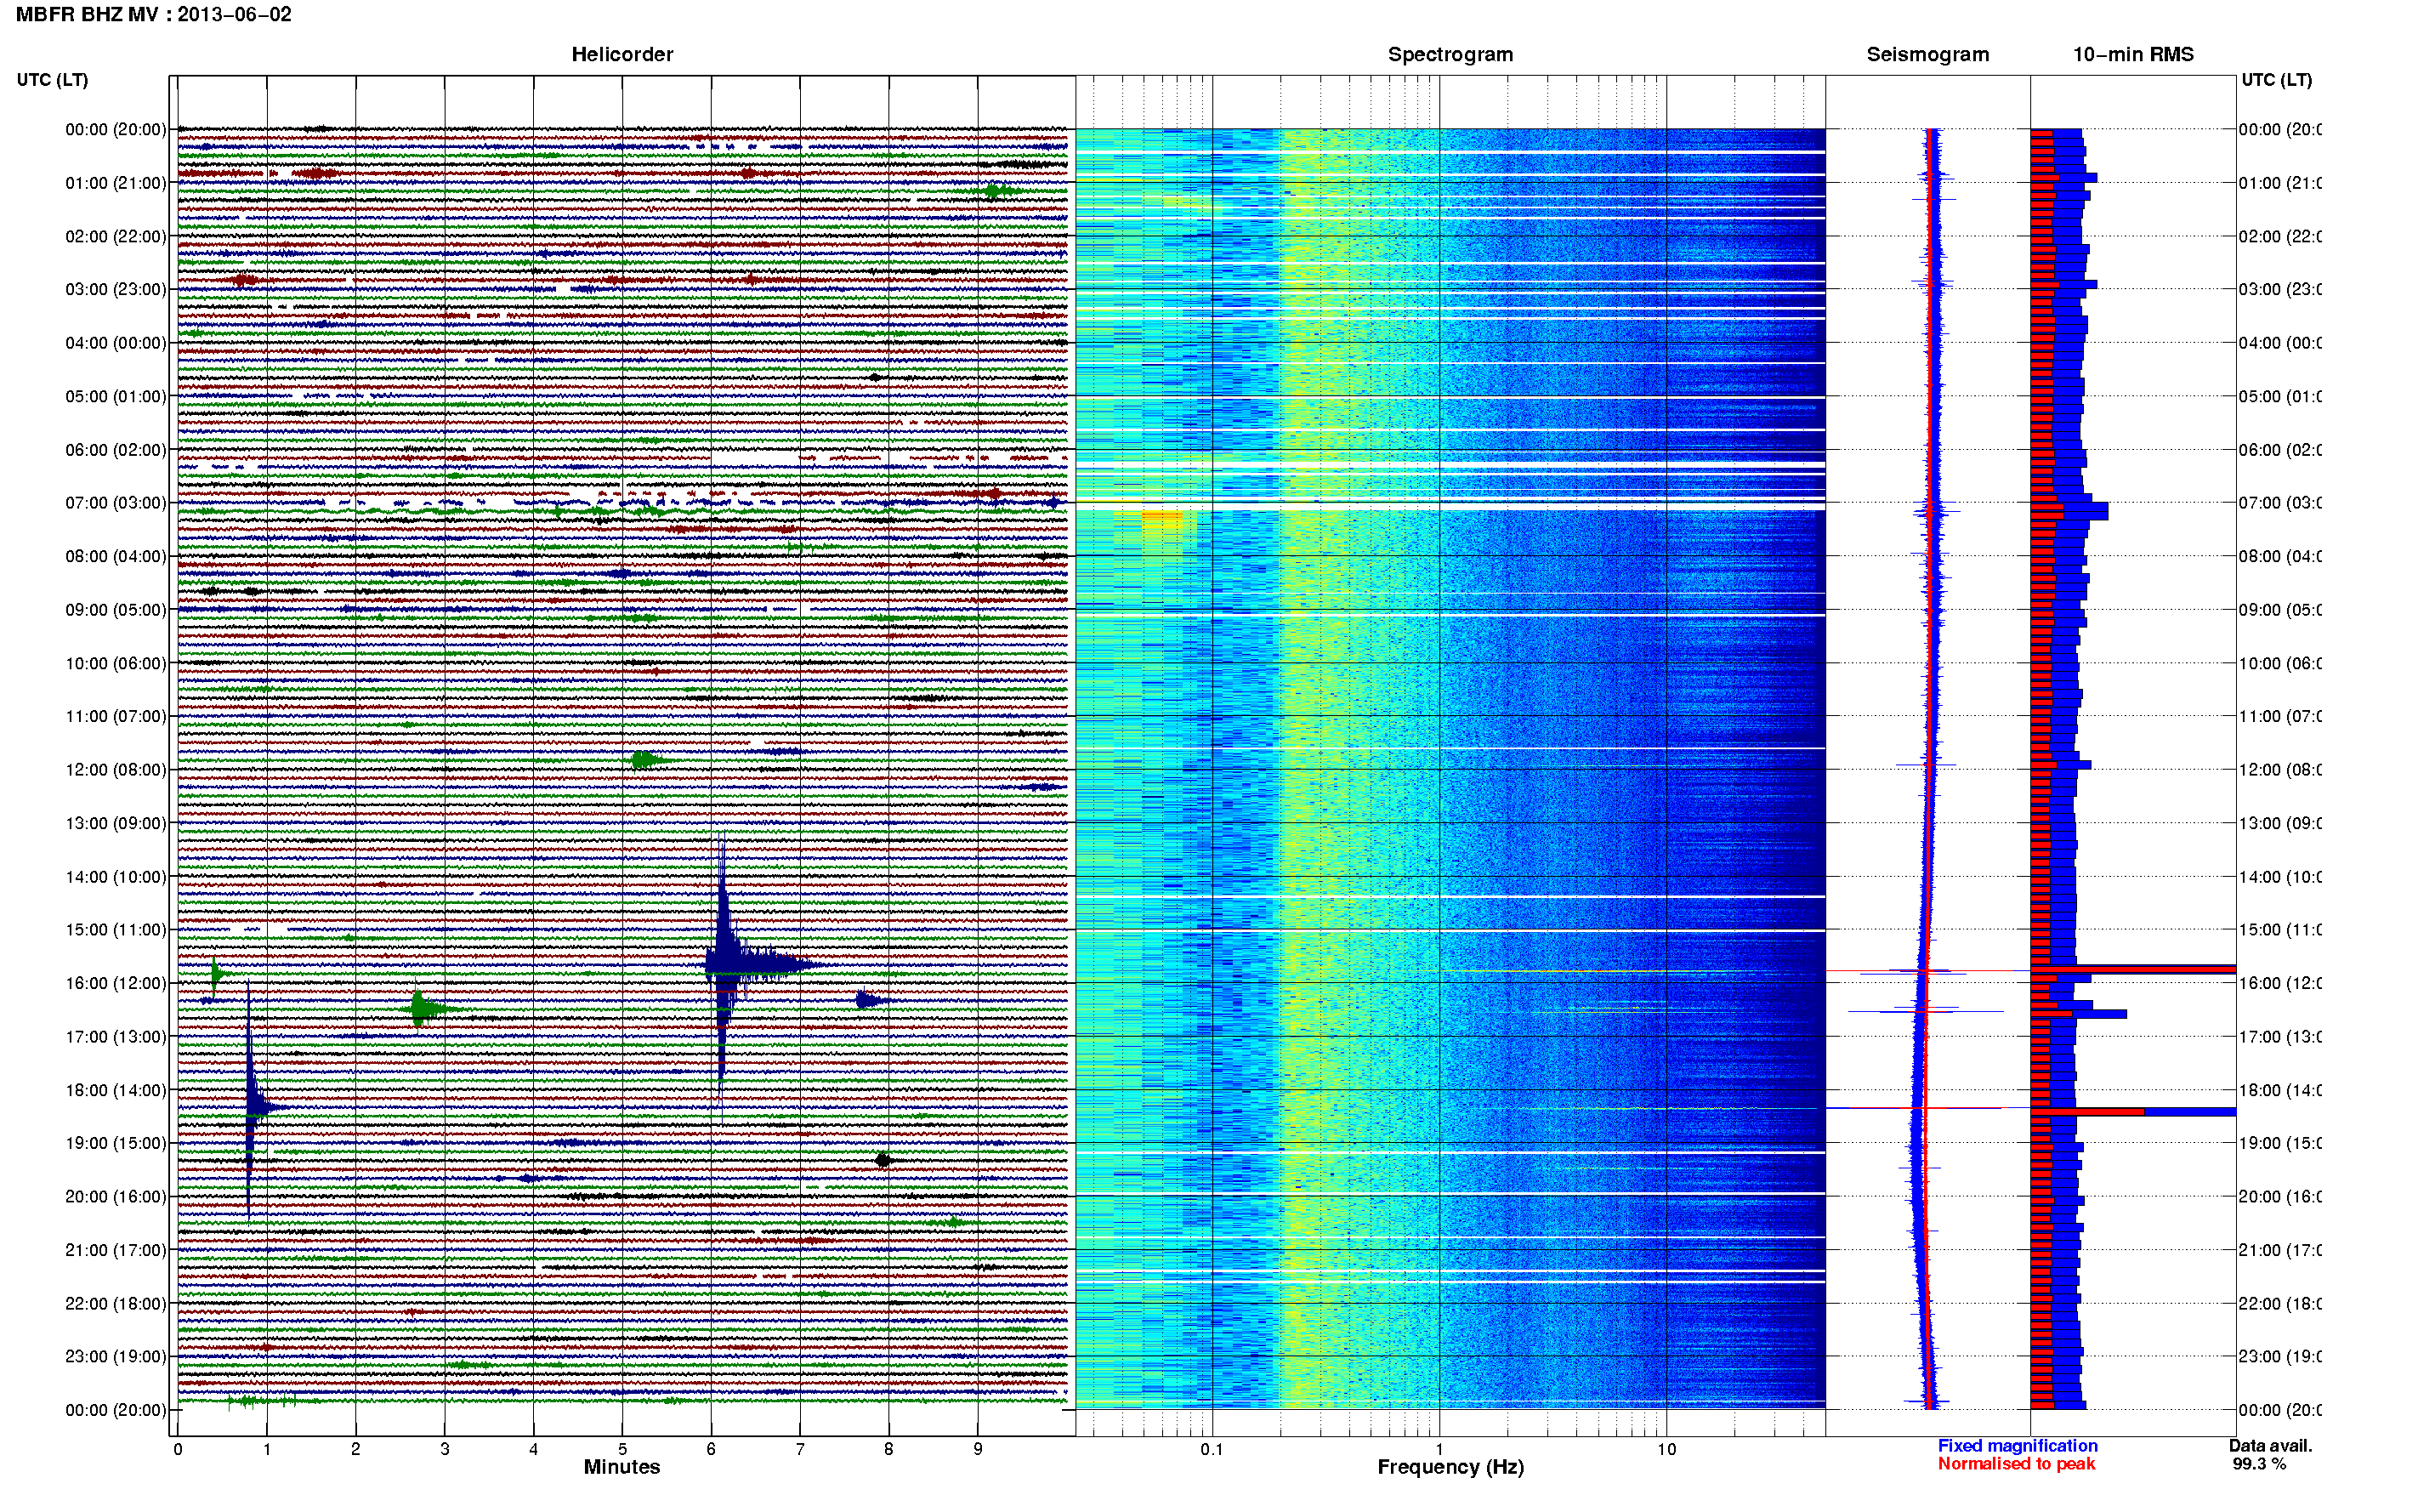This screenshot has width=2418, height=1512.
Task: Click the '17:00 (13:00)' left time label
Action: 116,1036
